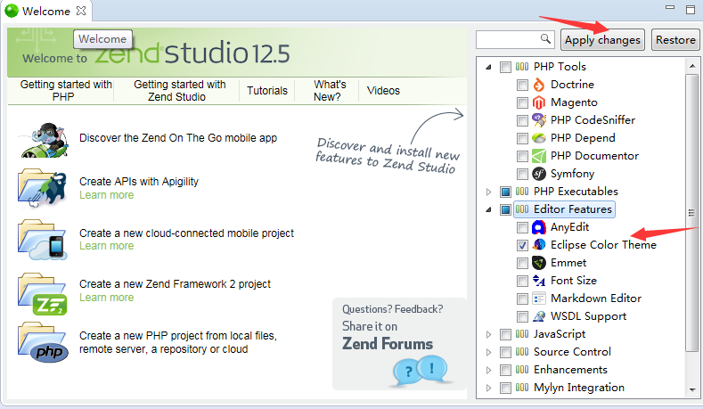Collapse the PHP Tools tree node

pos(488,67)
